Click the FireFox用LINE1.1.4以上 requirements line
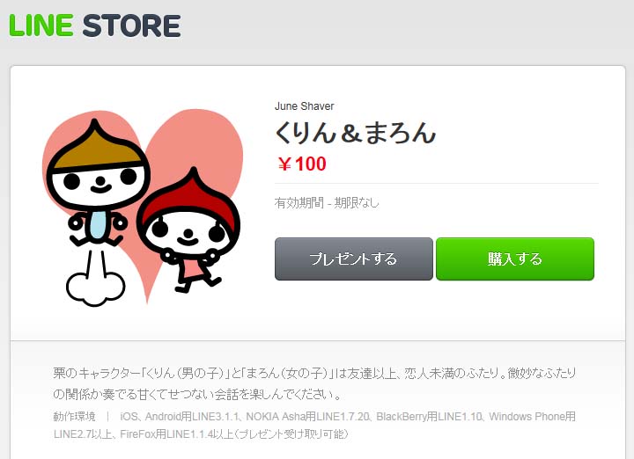This screenshot has width=634, height=459. 201,434
